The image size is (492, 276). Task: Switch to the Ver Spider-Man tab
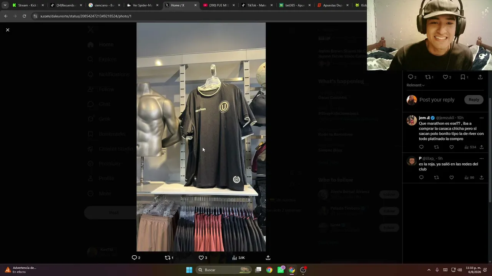[x=142, y=5]
